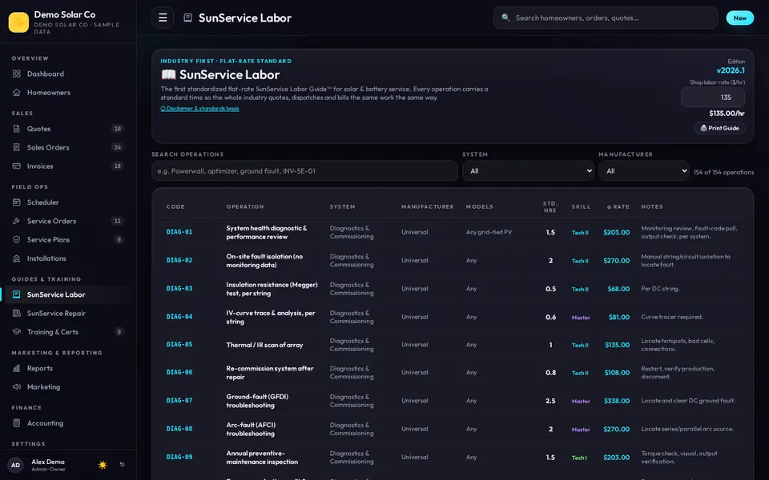Click the $68.00 rate in DIAG-03 row
Screen dimensions: 769x480
tap(618, 289)
